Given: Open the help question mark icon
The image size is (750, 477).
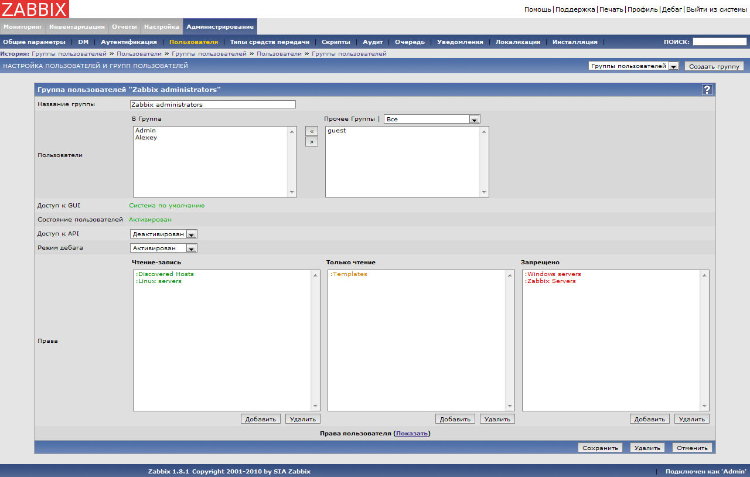Looking at the screenshot, I should pos(707,90).
